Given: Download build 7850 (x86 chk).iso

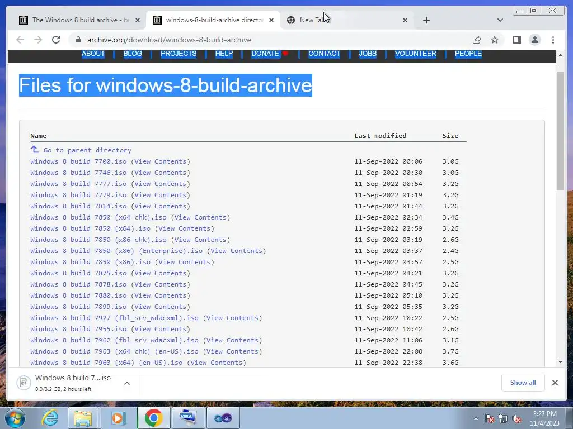Looking at the screenshot, I should tap(98, 240).
